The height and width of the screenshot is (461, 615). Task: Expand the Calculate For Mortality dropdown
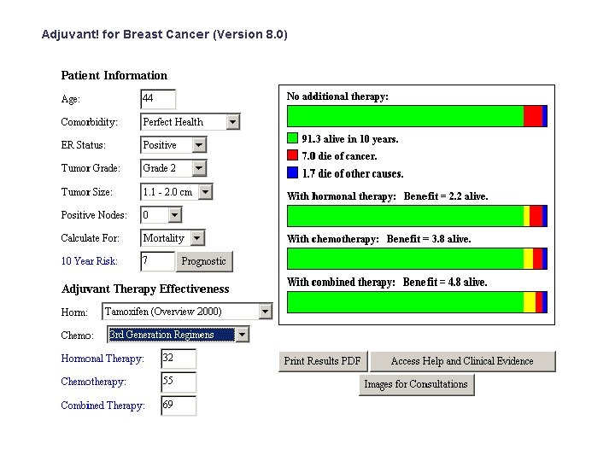[197, 238]
